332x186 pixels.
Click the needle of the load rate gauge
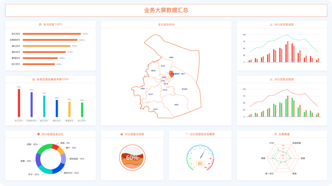[203, 154]
